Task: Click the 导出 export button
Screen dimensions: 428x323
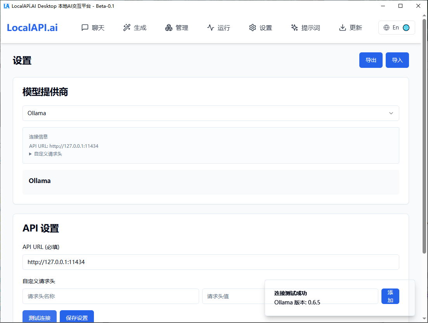Action: (371, 60)
